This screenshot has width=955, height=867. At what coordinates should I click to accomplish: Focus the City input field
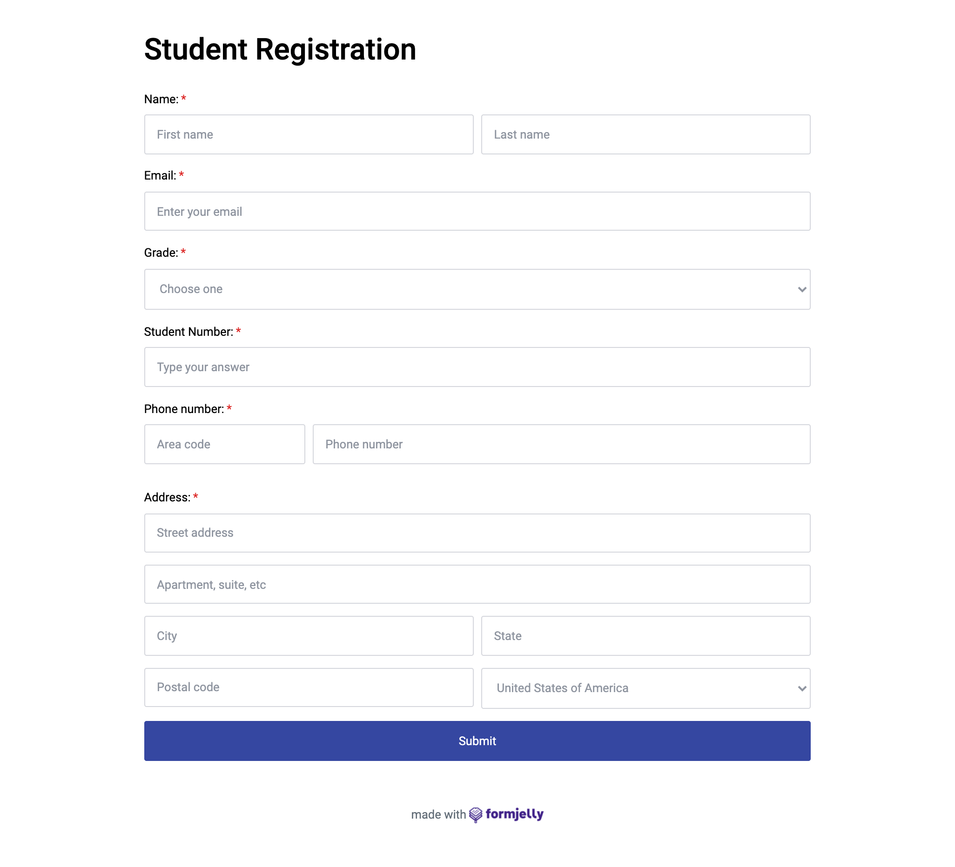pos(309,636)
